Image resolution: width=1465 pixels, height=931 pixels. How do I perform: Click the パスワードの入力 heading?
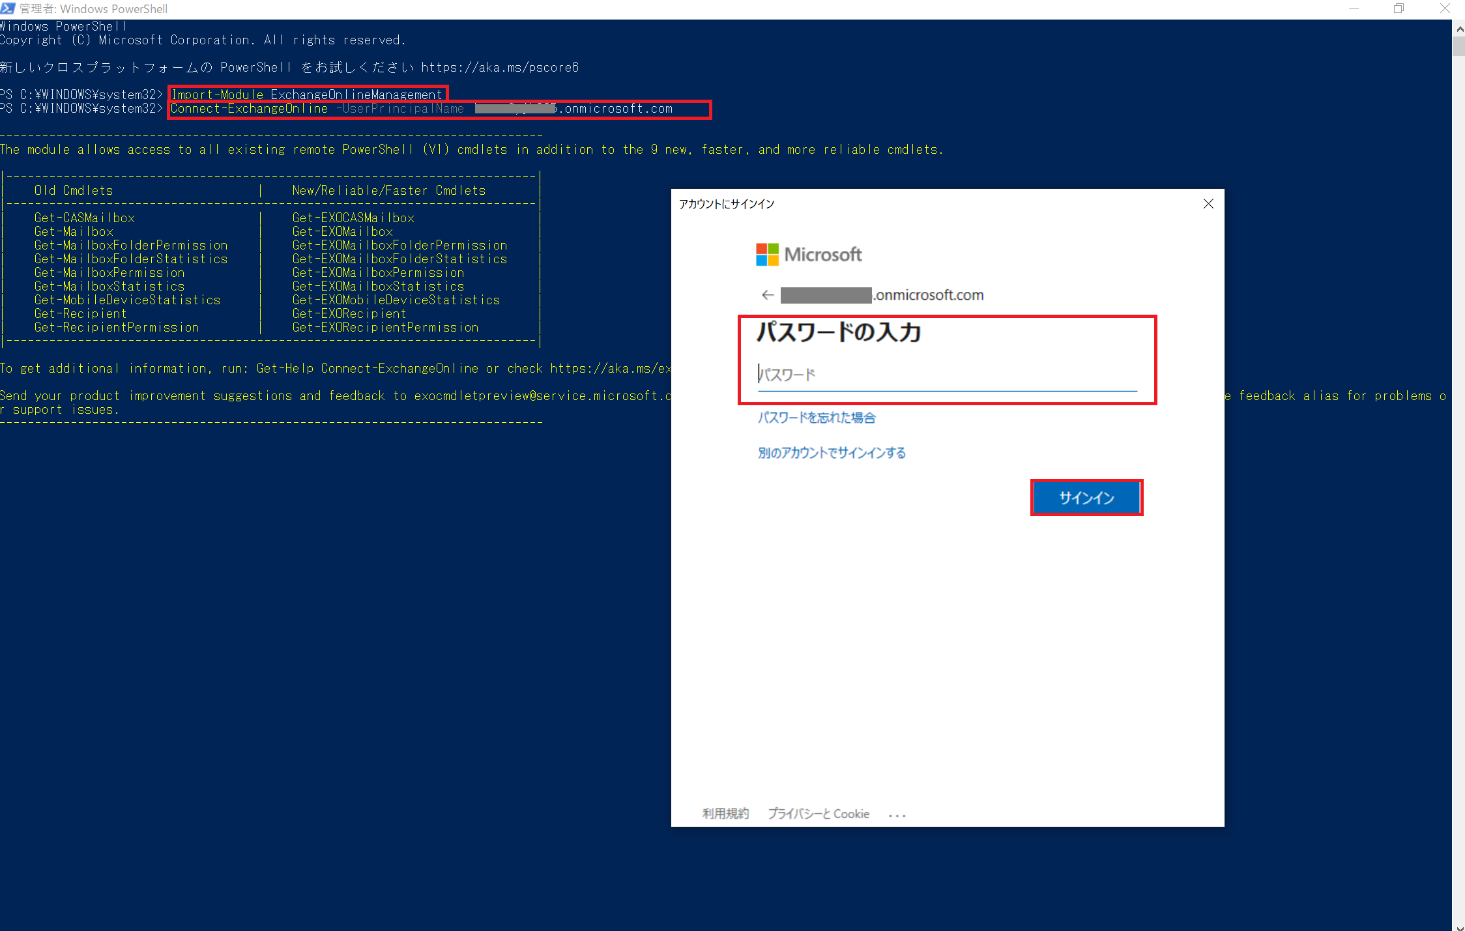click(x=839, y=333)
